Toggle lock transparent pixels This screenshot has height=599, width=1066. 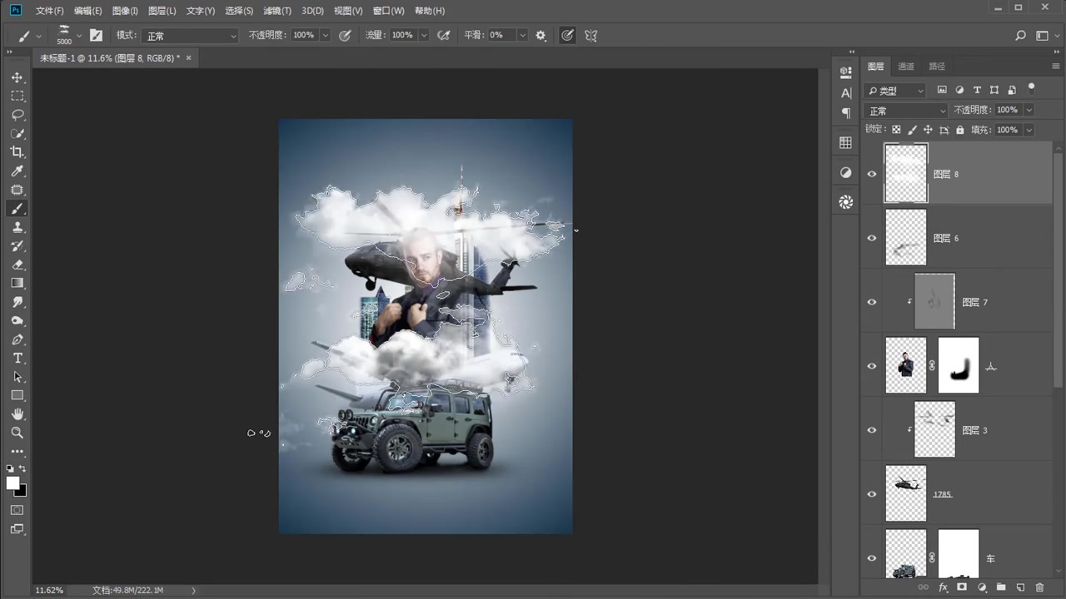(896, 130)
